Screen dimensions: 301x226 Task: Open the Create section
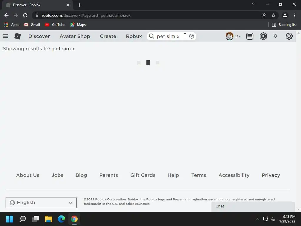click(x=108, y=36)
